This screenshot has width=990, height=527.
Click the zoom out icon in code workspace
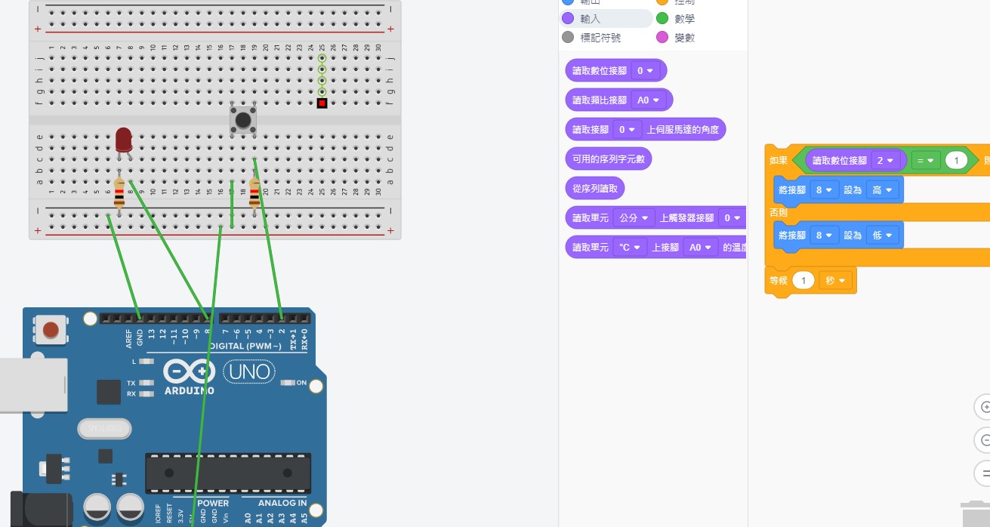(x=984, y=440)
